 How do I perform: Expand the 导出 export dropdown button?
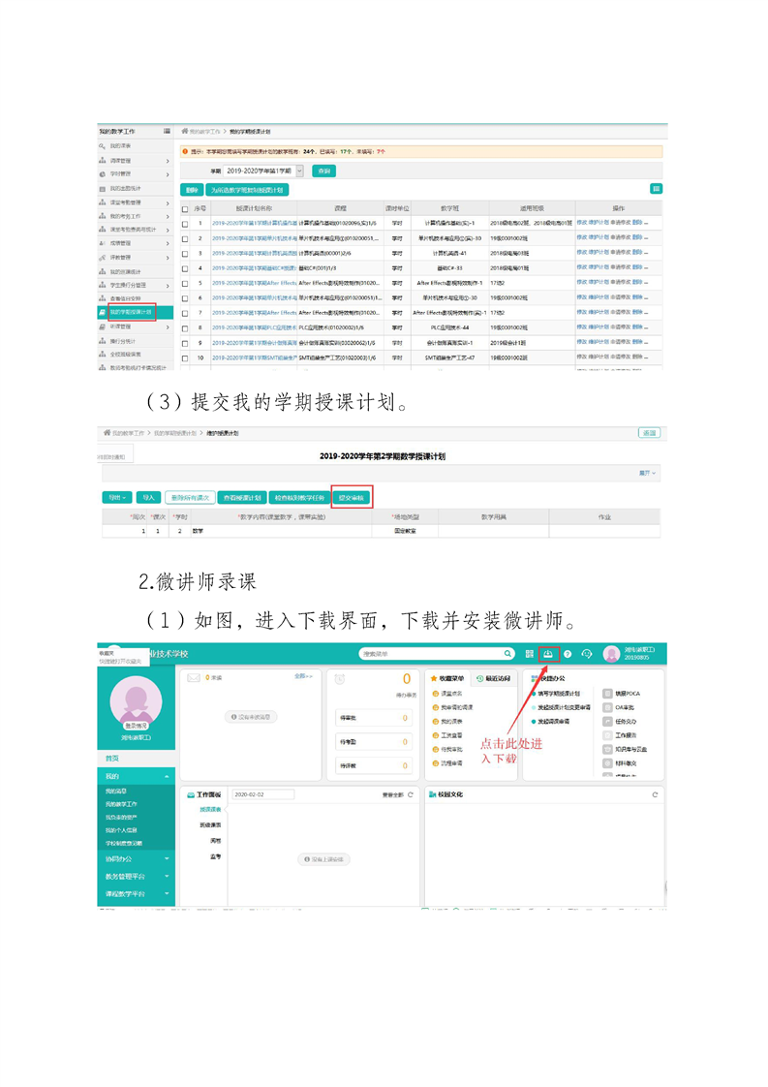click(x=116, y=497)
